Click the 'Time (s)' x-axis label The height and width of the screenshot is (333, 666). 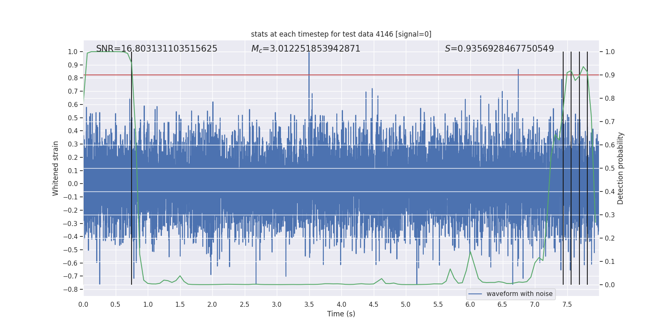(x=341, y=314)
